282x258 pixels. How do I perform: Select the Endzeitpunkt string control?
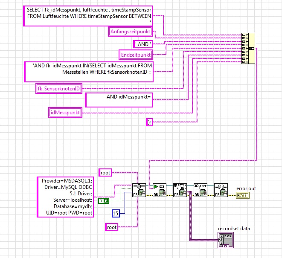tap(136, 55)
